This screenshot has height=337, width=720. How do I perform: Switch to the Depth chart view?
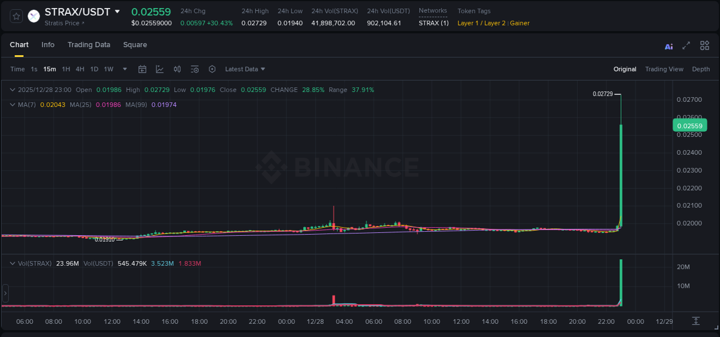pos(700,69)
